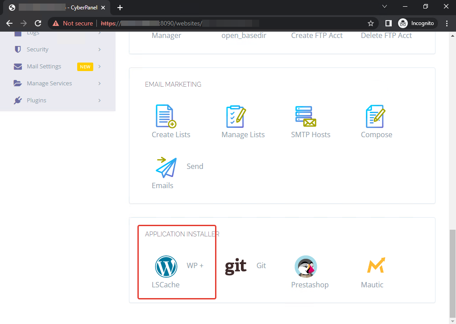Open the tab search dropdown arrow
The height and width of the screenshot is (324, 456).
(x=385, y=6)
